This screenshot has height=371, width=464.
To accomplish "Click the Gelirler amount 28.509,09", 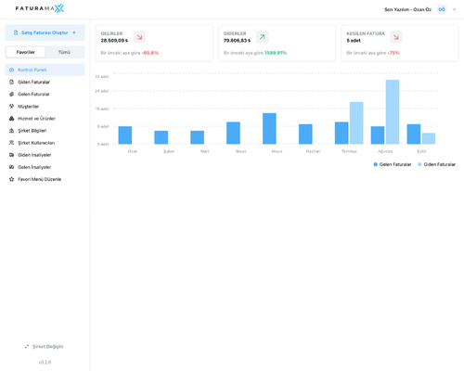I will point(114,41).
